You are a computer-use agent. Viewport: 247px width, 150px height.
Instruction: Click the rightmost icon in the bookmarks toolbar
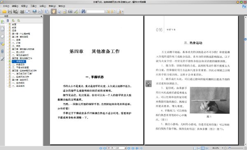(x=19, y=20)
